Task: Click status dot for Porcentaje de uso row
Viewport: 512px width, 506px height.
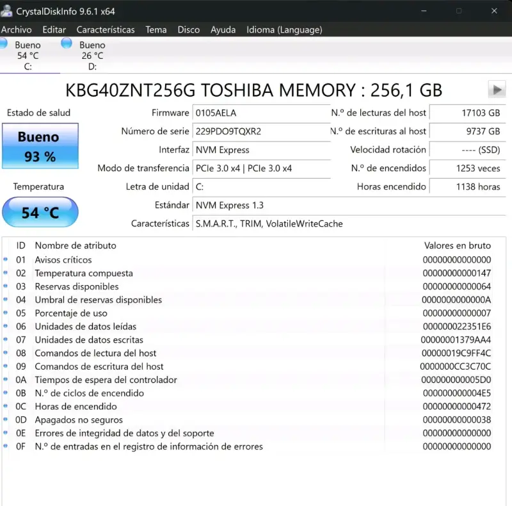Action: click(5, 313)
